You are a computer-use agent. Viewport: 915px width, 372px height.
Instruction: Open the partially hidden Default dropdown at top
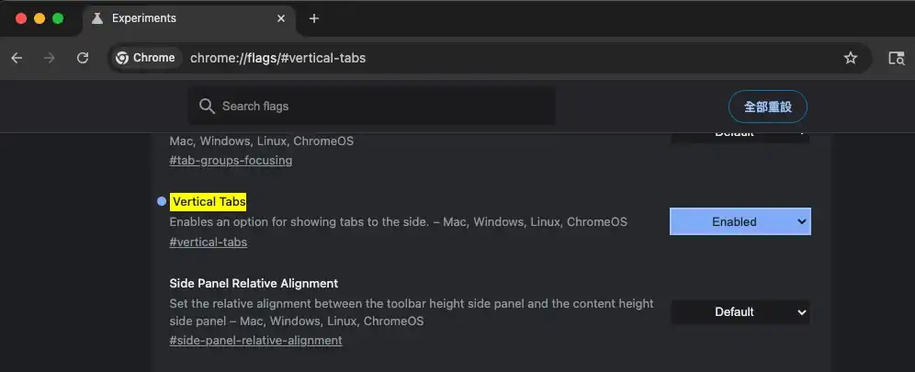(740, 134)
